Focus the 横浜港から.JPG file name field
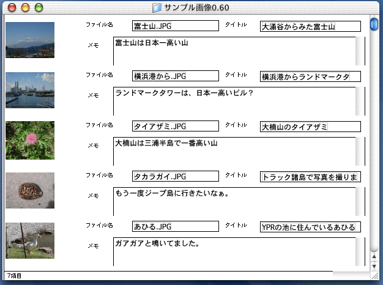The height and width of the screenshot is (285, 383). pos(176,76)
